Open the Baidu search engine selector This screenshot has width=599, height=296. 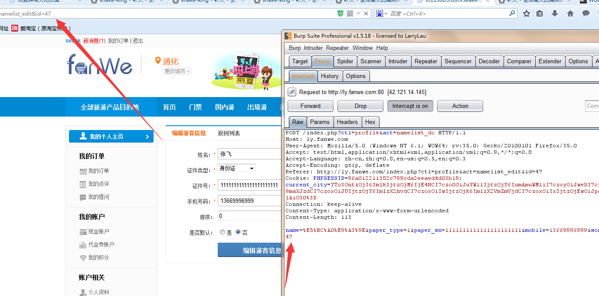pyautogui.click(x=381, y=13)
